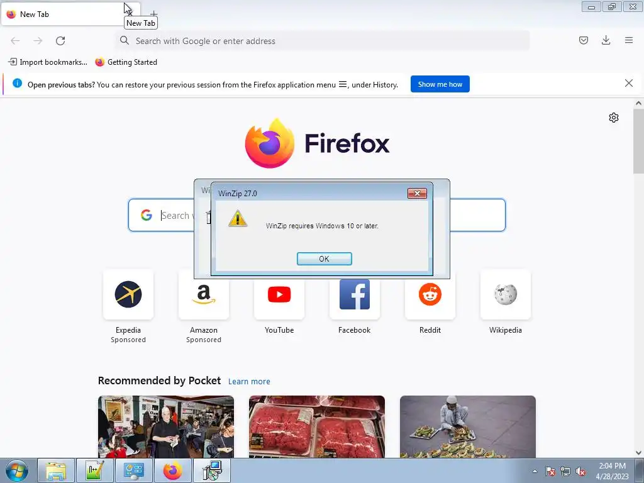
Task: Dismiss the Open previous tabs notification
Action: (628, 84)
